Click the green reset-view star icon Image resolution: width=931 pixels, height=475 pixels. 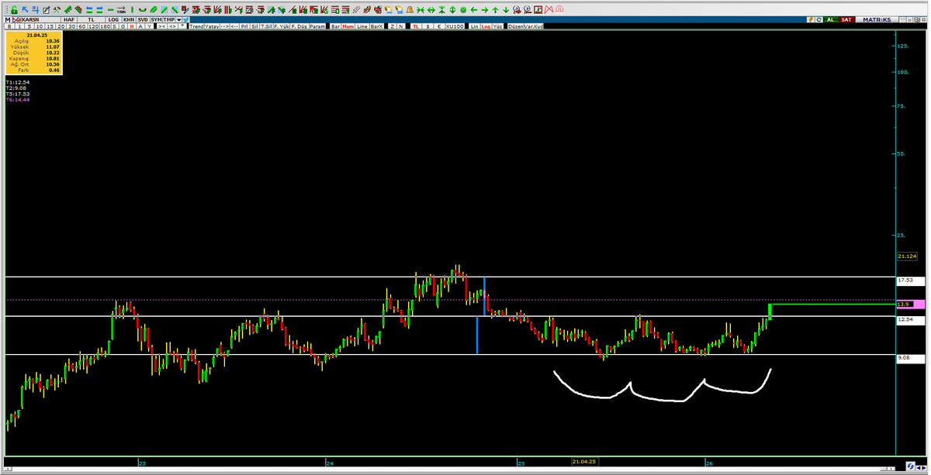(x=463, y=10)
